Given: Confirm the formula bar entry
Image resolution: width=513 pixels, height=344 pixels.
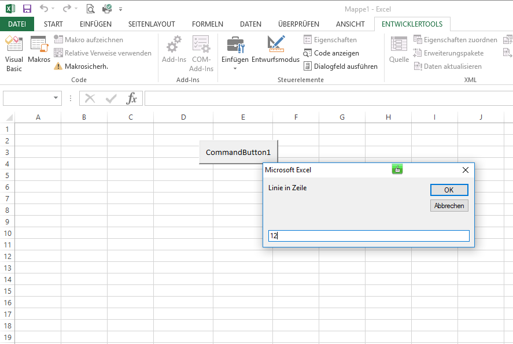Looking at the screenshot, I should click(x=111, y=98).
